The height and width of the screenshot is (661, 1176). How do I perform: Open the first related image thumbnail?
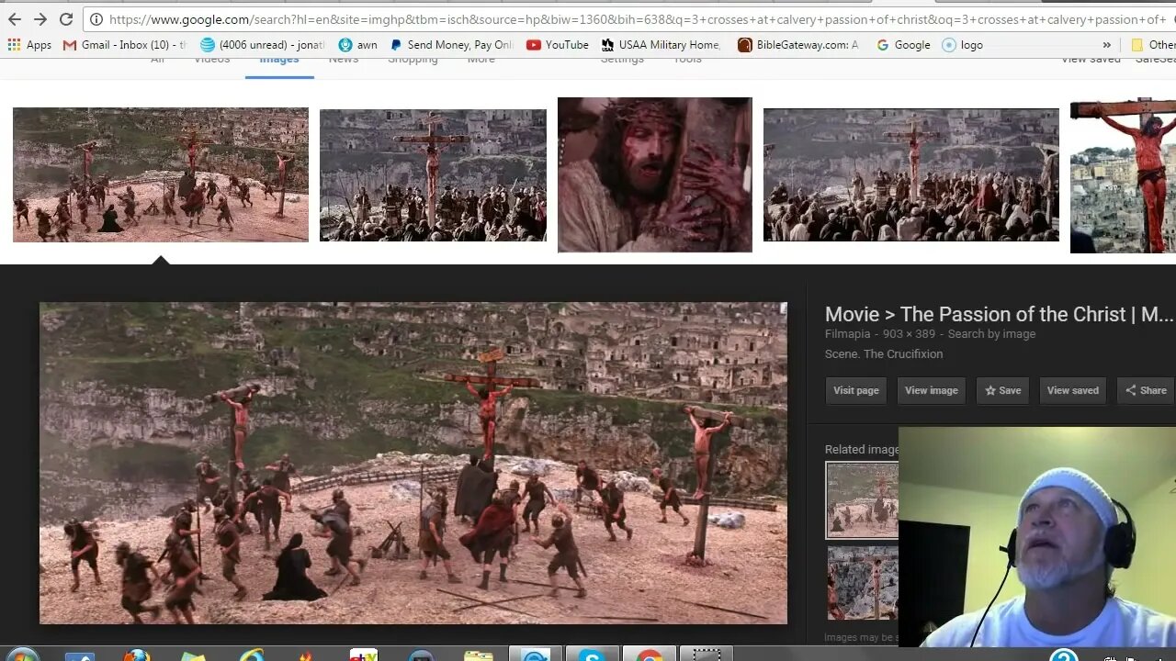(862, 499)
